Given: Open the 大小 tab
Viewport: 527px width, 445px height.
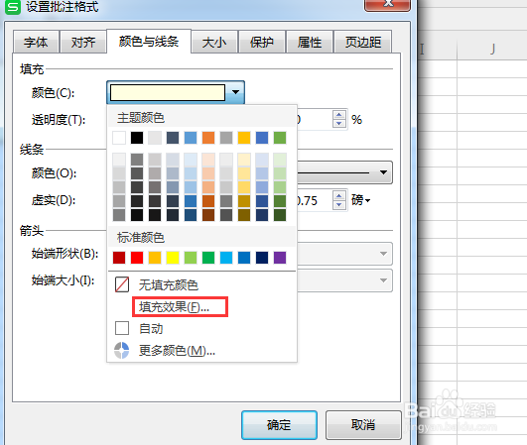Looking at the screenshot, I should tap(214, 42).
